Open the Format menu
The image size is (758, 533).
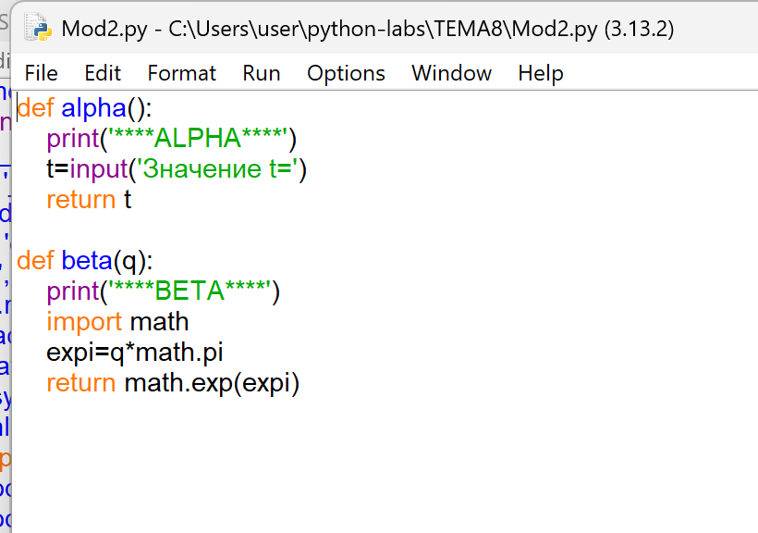coord(181,73)
